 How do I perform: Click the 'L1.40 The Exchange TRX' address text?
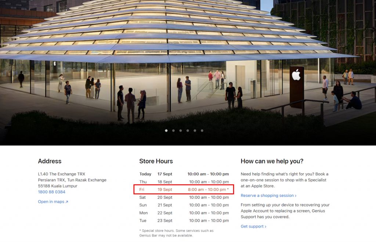coord(61,174)
